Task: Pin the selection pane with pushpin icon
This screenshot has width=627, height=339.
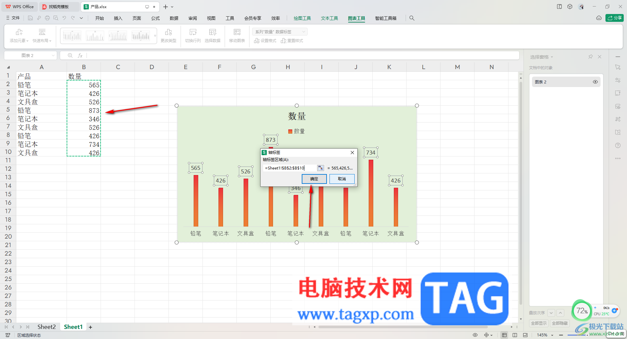Action: click(x=590, y=57)
